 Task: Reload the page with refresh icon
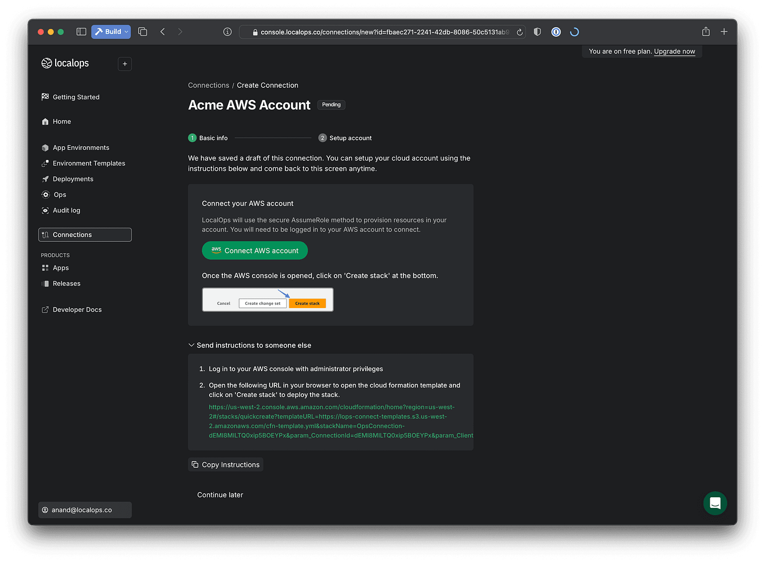pyautogui.click(x=520, y=32)
